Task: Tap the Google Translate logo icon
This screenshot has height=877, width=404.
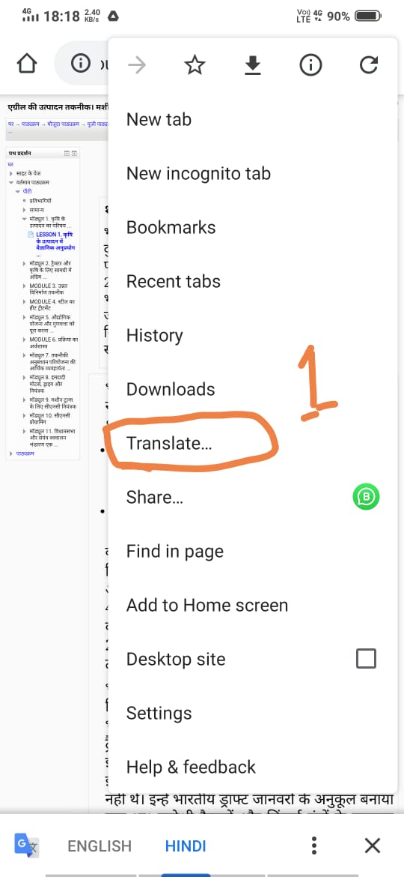Action: [25, 845]
